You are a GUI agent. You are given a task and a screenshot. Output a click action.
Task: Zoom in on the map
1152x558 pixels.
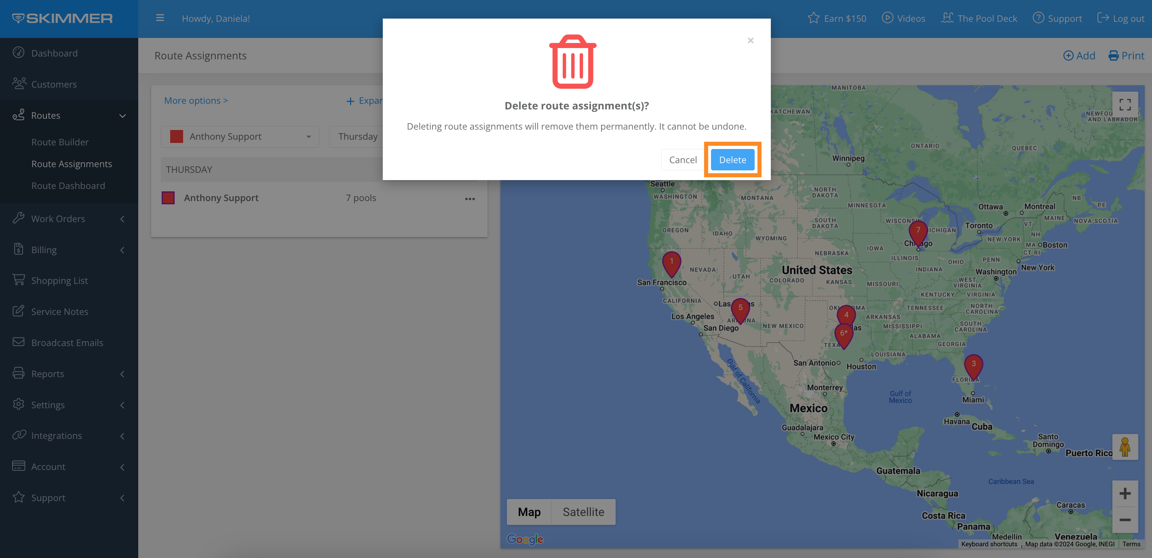click(x=1125, y=494)
